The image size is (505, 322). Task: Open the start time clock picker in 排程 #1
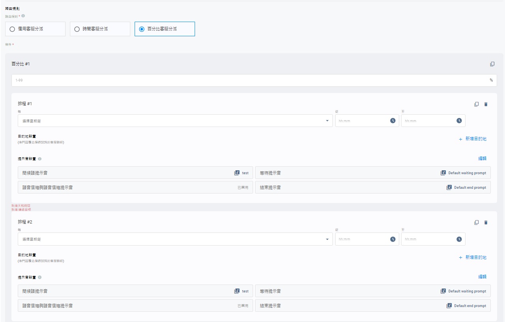coord(393,121)
